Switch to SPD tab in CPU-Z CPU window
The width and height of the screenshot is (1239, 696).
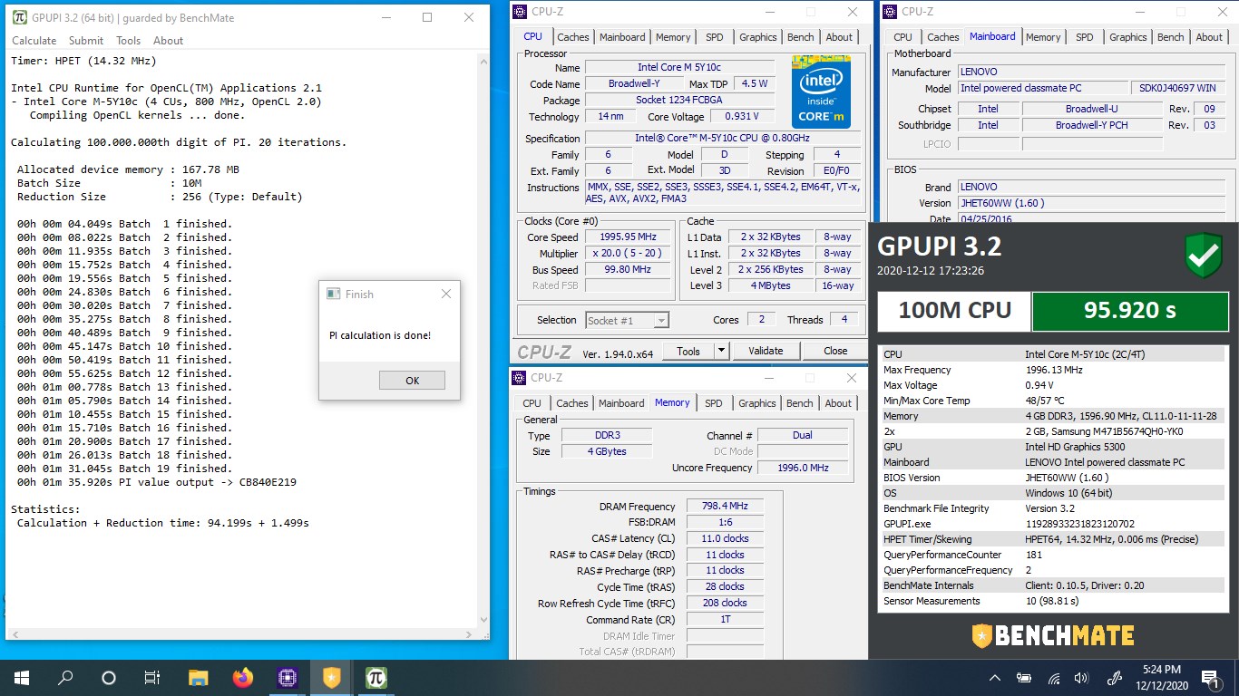point(715,37)
